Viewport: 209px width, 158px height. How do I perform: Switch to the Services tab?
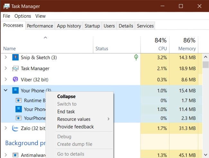click(145, 26)
